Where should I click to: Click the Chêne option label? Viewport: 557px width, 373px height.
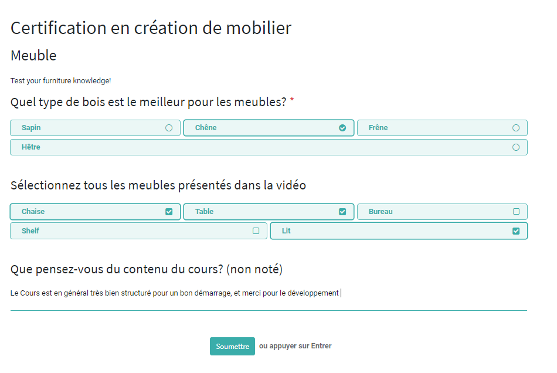pos(206,128)
